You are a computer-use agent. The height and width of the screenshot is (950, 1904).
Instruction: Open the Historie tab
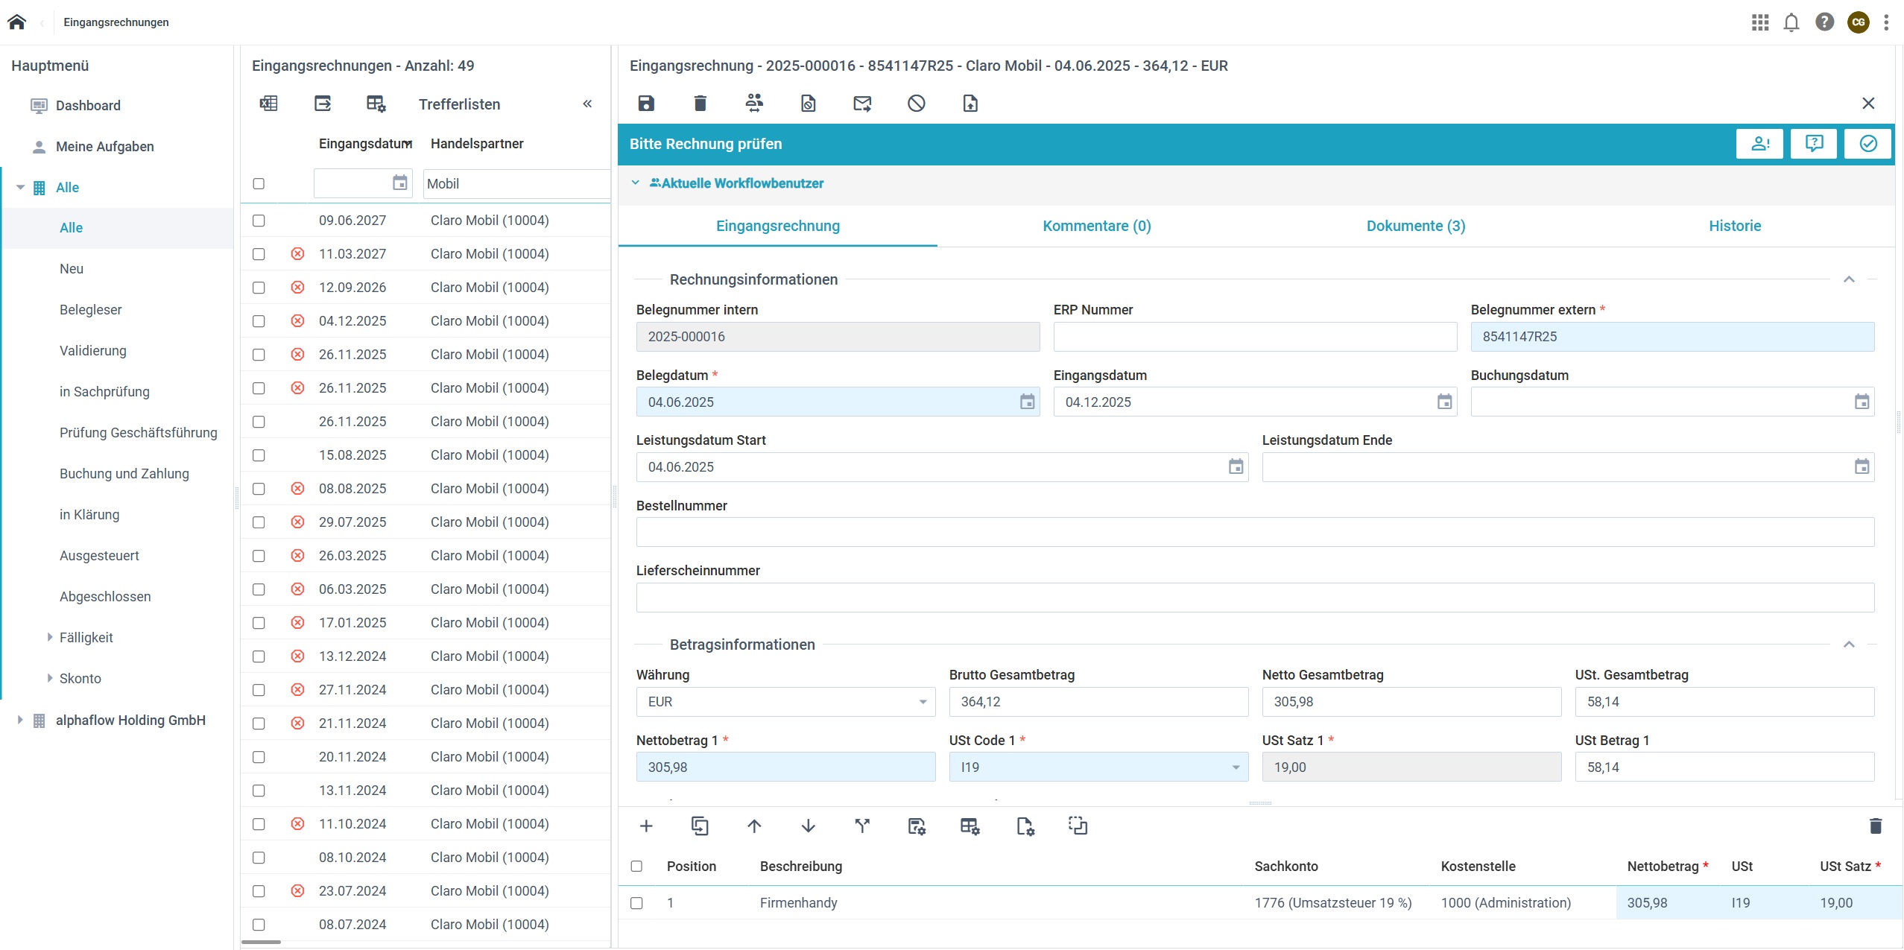[1734, 226]
